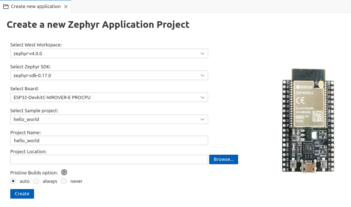
Task: Open the Pristine Builds help icon
Action: (x=64, y=173)
